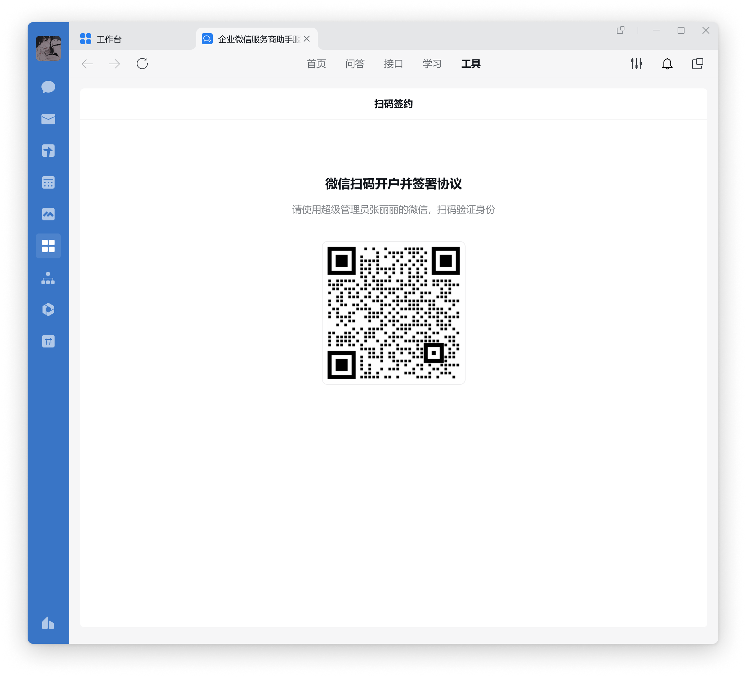Close the 企业微信服务商助手 tab
Viewport: 746px width, 677px height.
307,39
